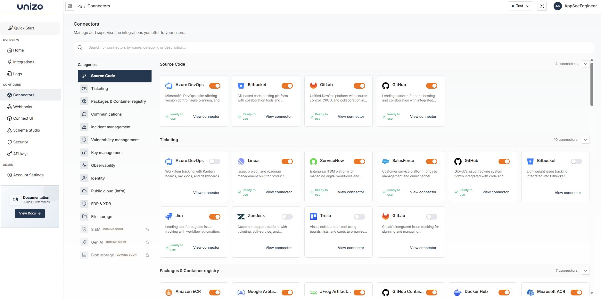Open API keys page
601x298 pixels.
coord(30,154)
